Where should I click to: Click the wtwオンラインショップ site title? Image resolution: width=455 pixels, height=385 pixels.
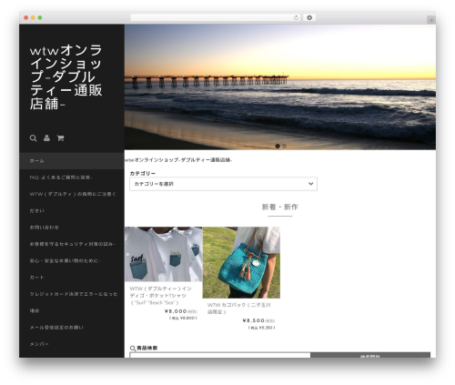tap(66, 77)
